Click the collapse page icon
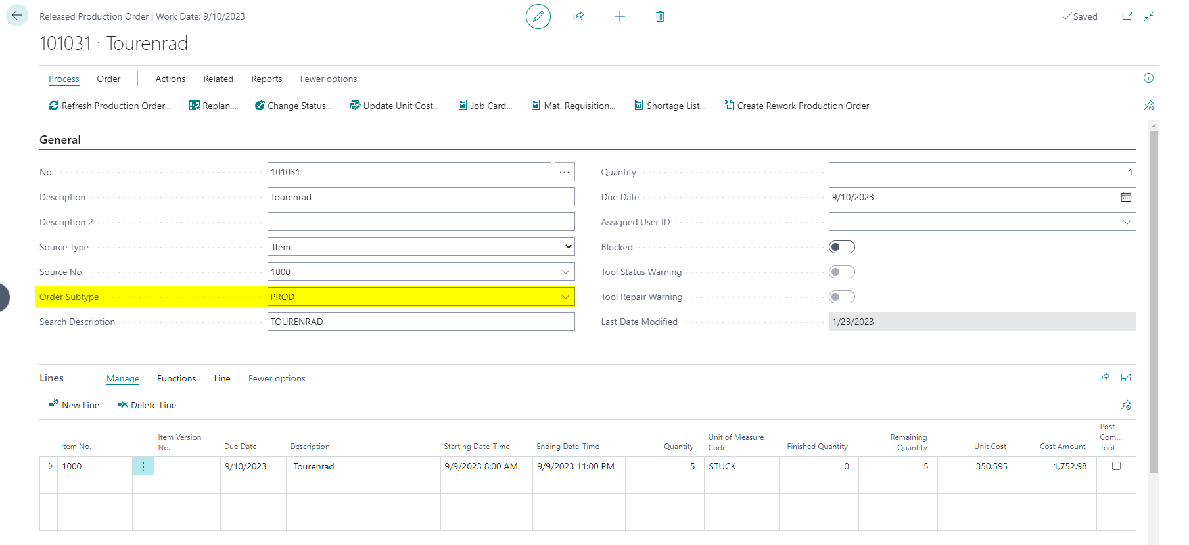Viewport: 1189px width, 545px height. point(1149,16)
